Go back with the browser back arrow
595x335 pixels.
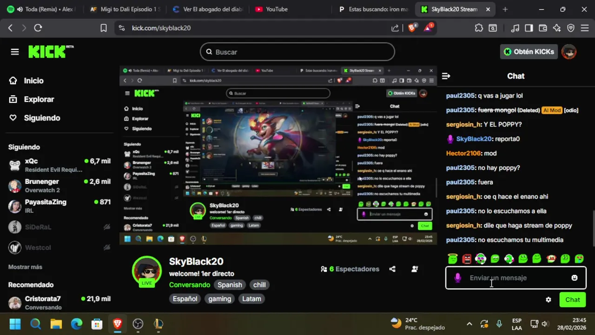[x=10, y=28]
